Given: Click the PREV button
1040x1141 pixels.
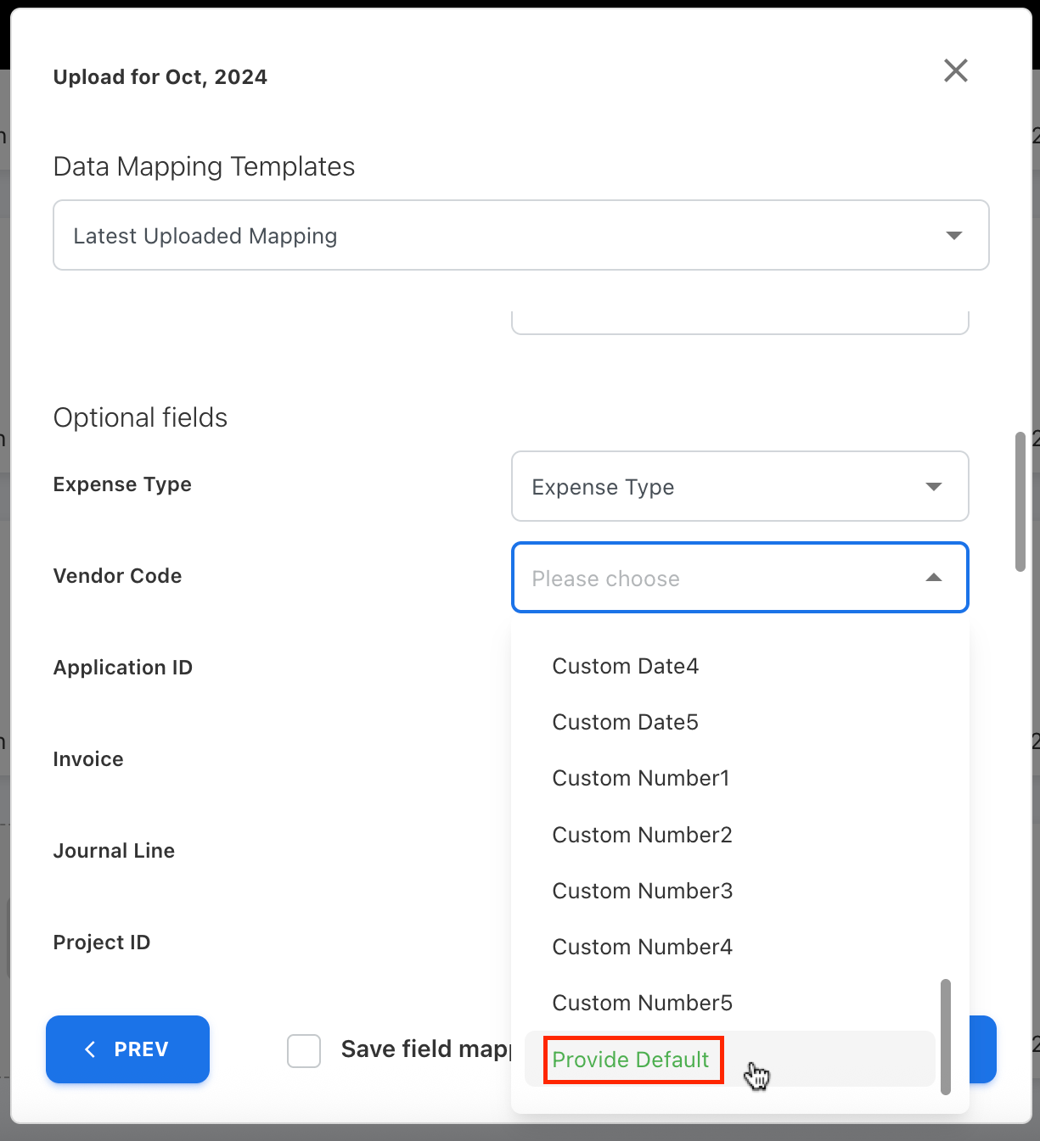Looking at the screenshot, I should [x=127, y=1049].
